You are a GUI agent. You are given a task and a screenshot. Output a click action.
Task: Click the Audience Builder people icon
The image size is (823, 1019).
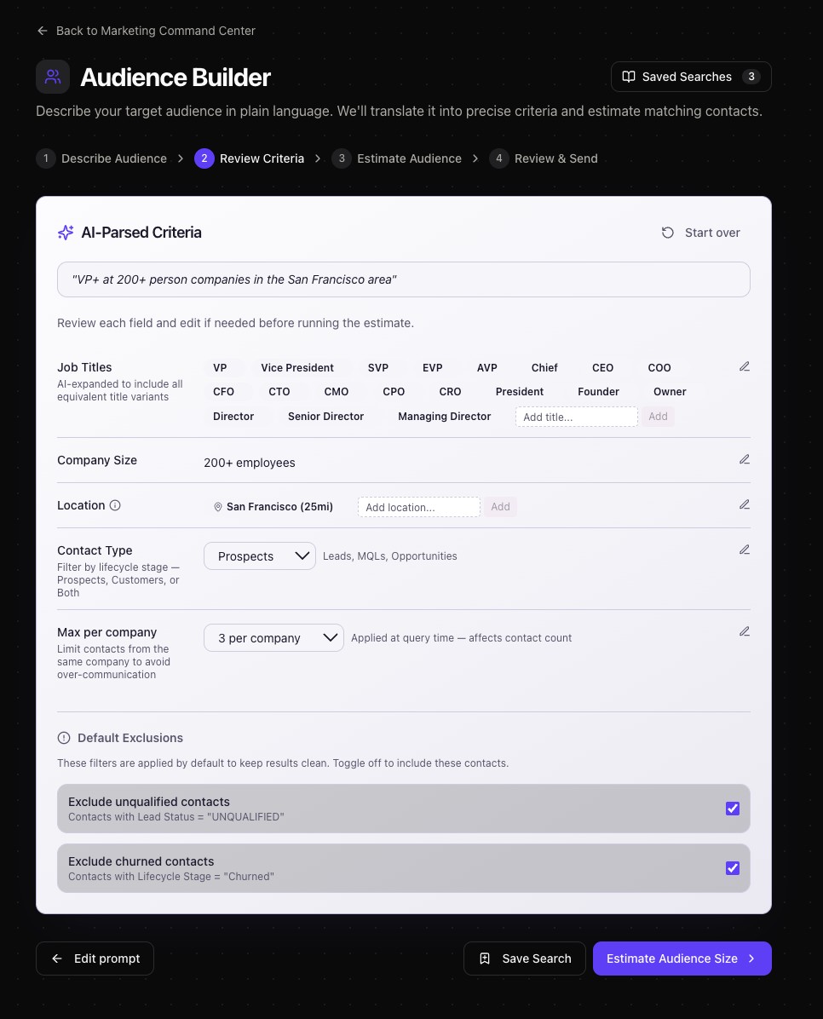53,77
